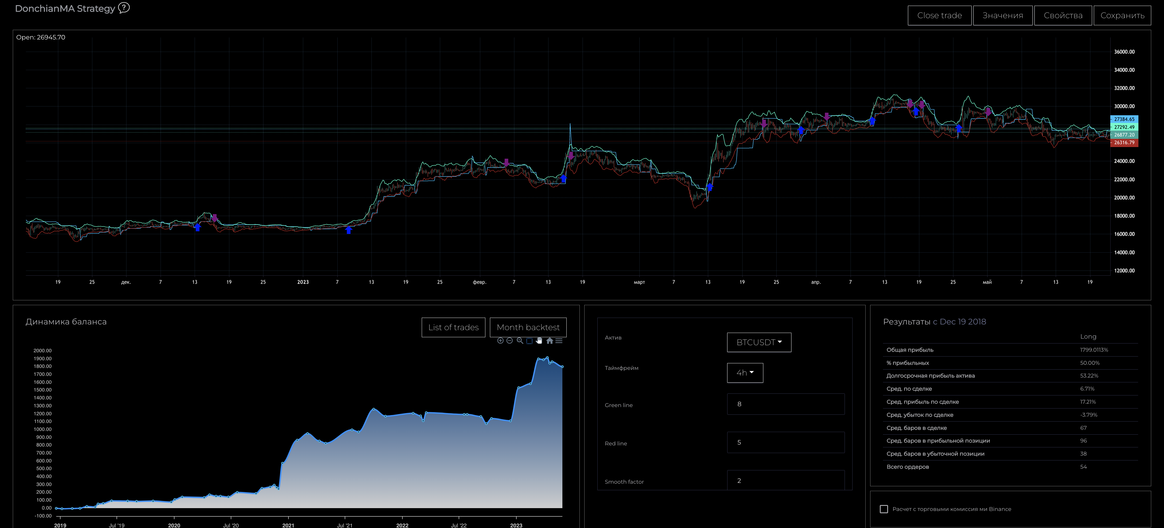1164x528 pixels.
Task: Click the 36000.00 price axis label
Action: [1124, 52]
